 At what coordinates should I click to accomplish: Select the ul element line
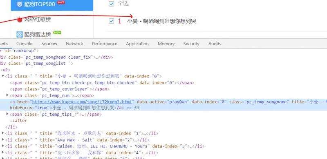5,70
